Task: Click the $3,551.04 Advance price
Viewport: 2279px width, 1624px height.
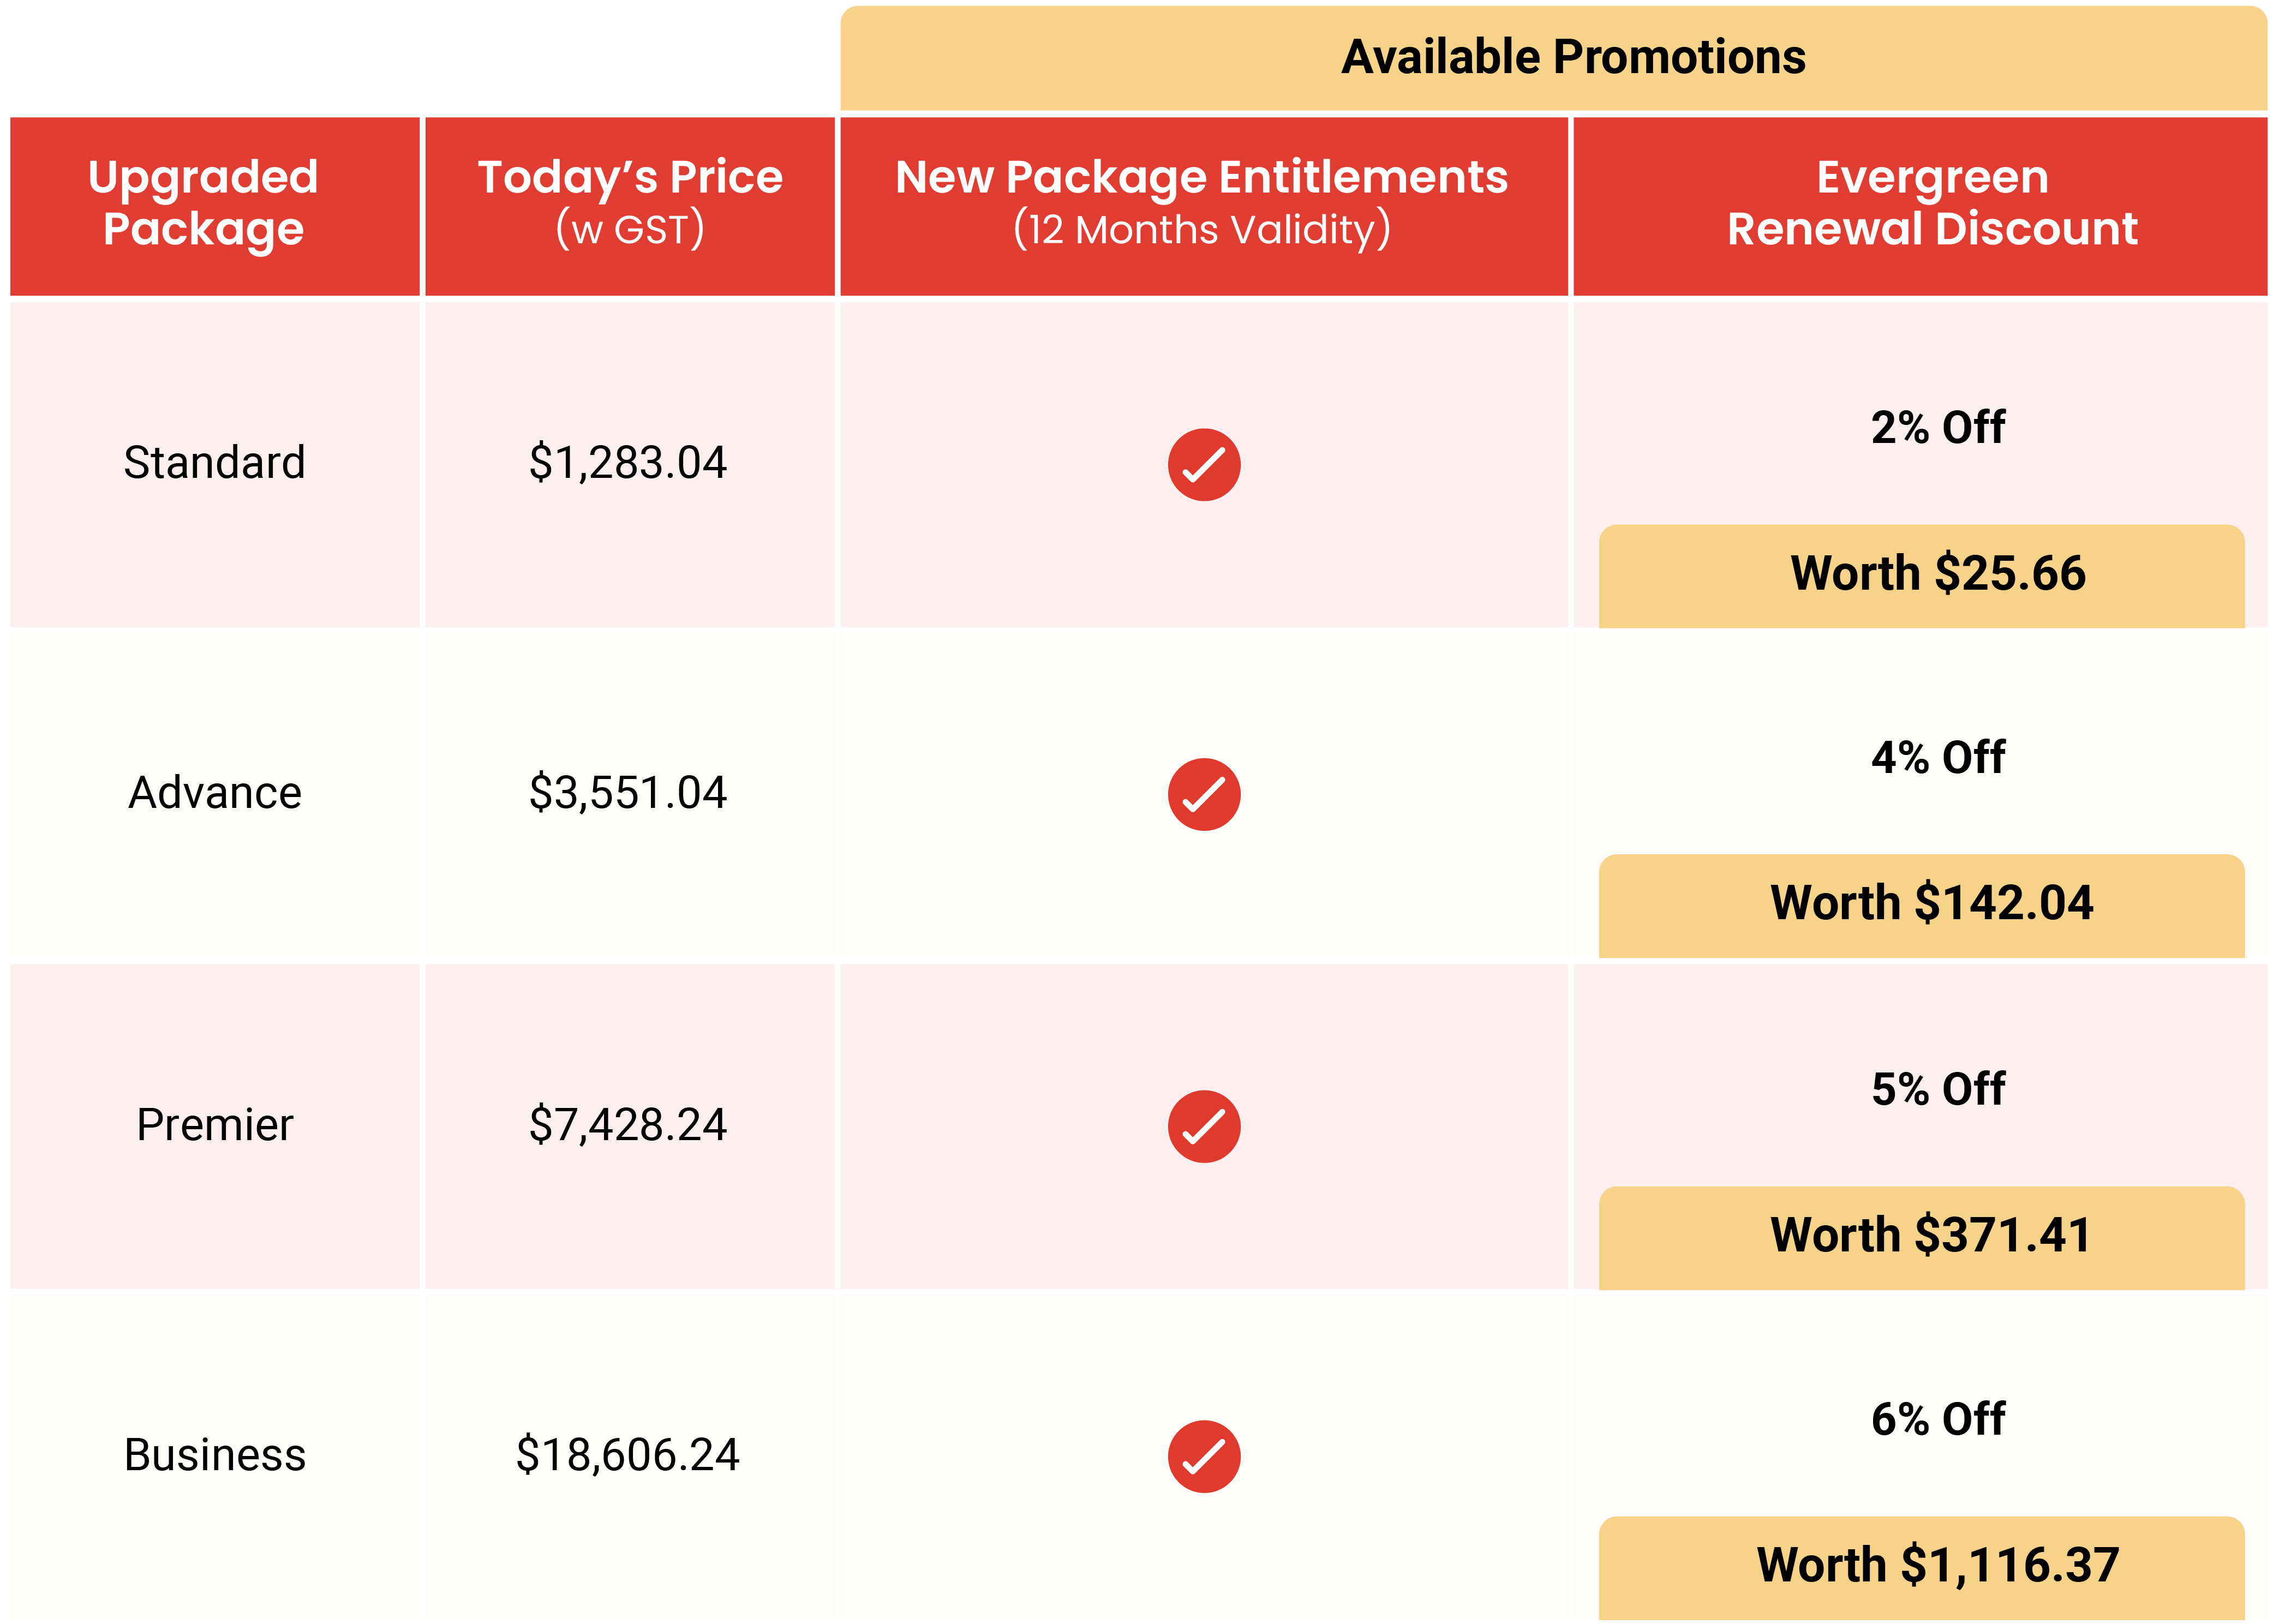Action: tap(628, 794)
